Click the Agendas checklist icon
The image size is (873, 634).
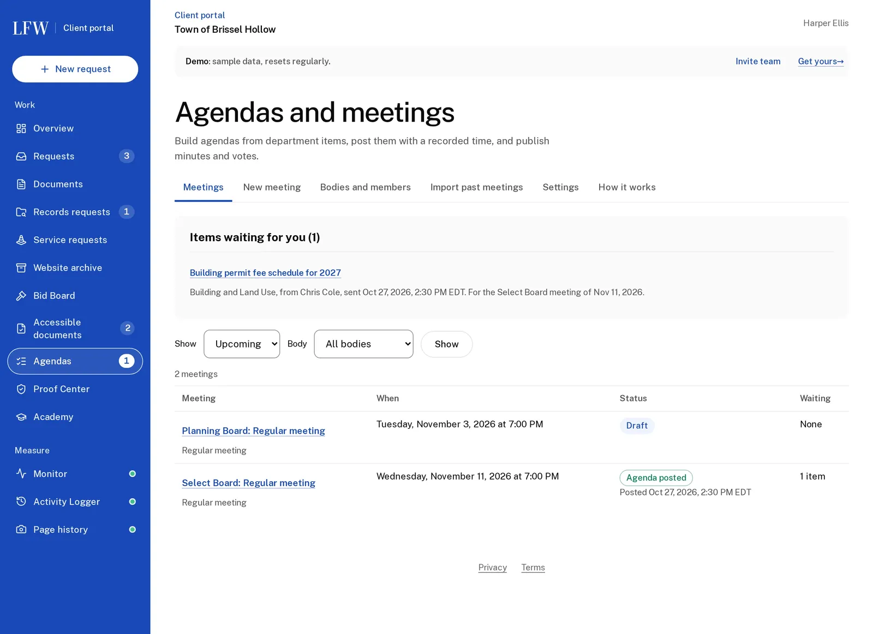click(x=21, y=361)
